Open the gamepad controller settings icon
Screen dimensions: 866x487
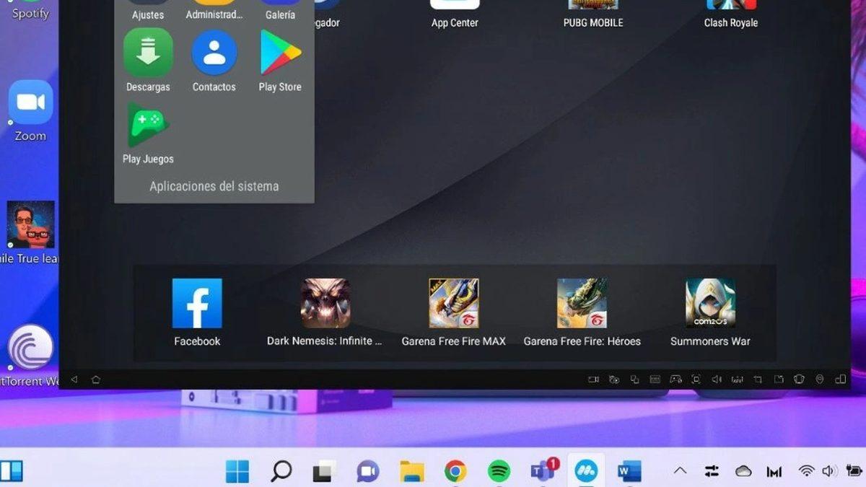click(675, 379)
